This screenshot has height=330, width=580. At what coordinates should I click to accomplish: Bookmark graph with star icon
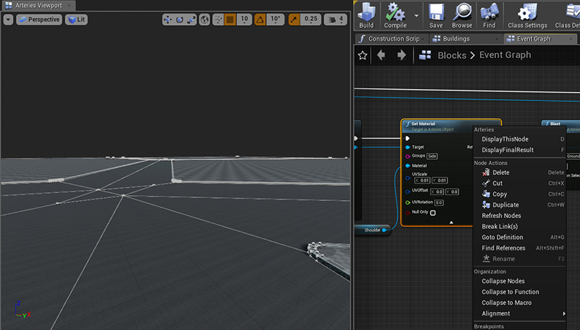tap(362, 55)
